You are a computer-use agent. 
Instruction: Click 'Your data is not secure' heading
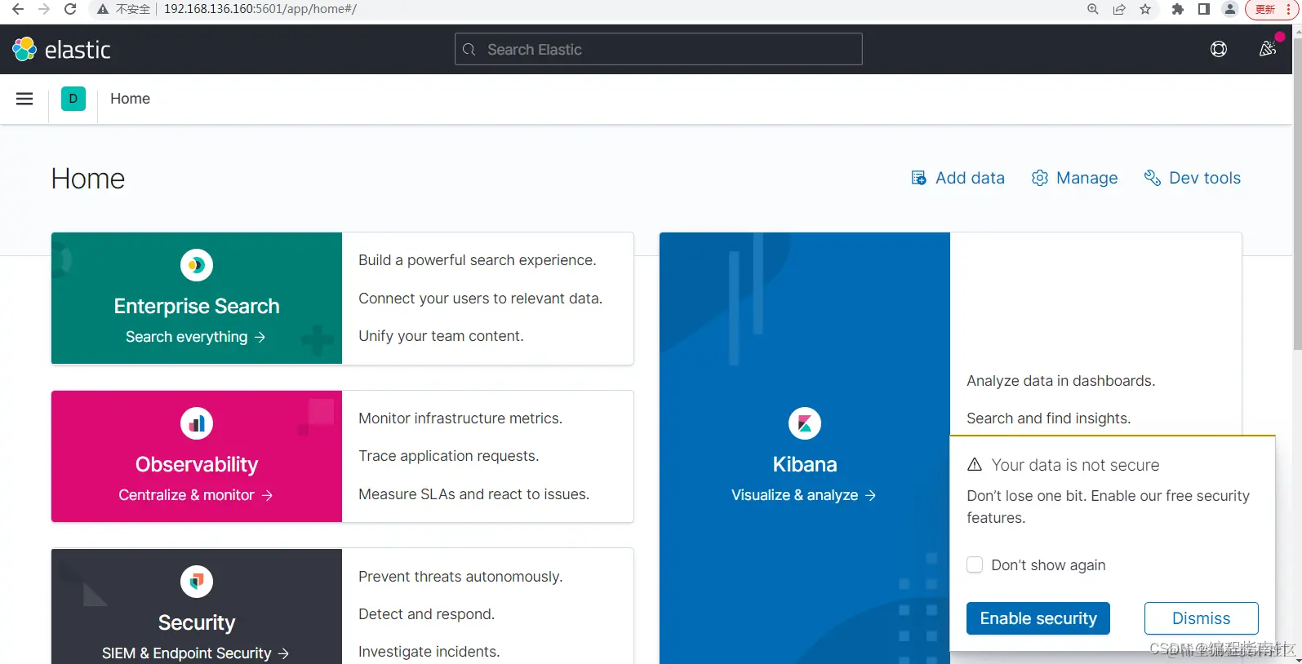[x=1075, y=465]
